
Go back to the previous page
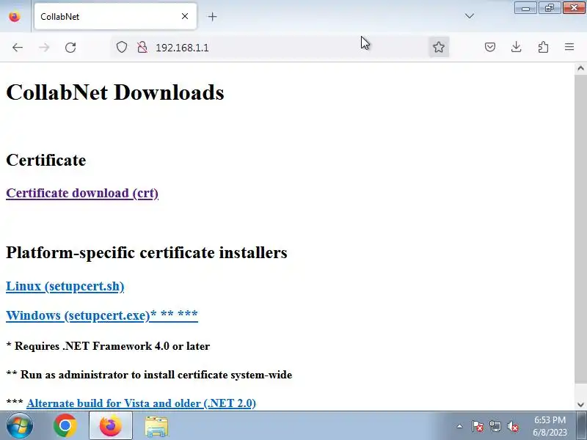point(17,48)
